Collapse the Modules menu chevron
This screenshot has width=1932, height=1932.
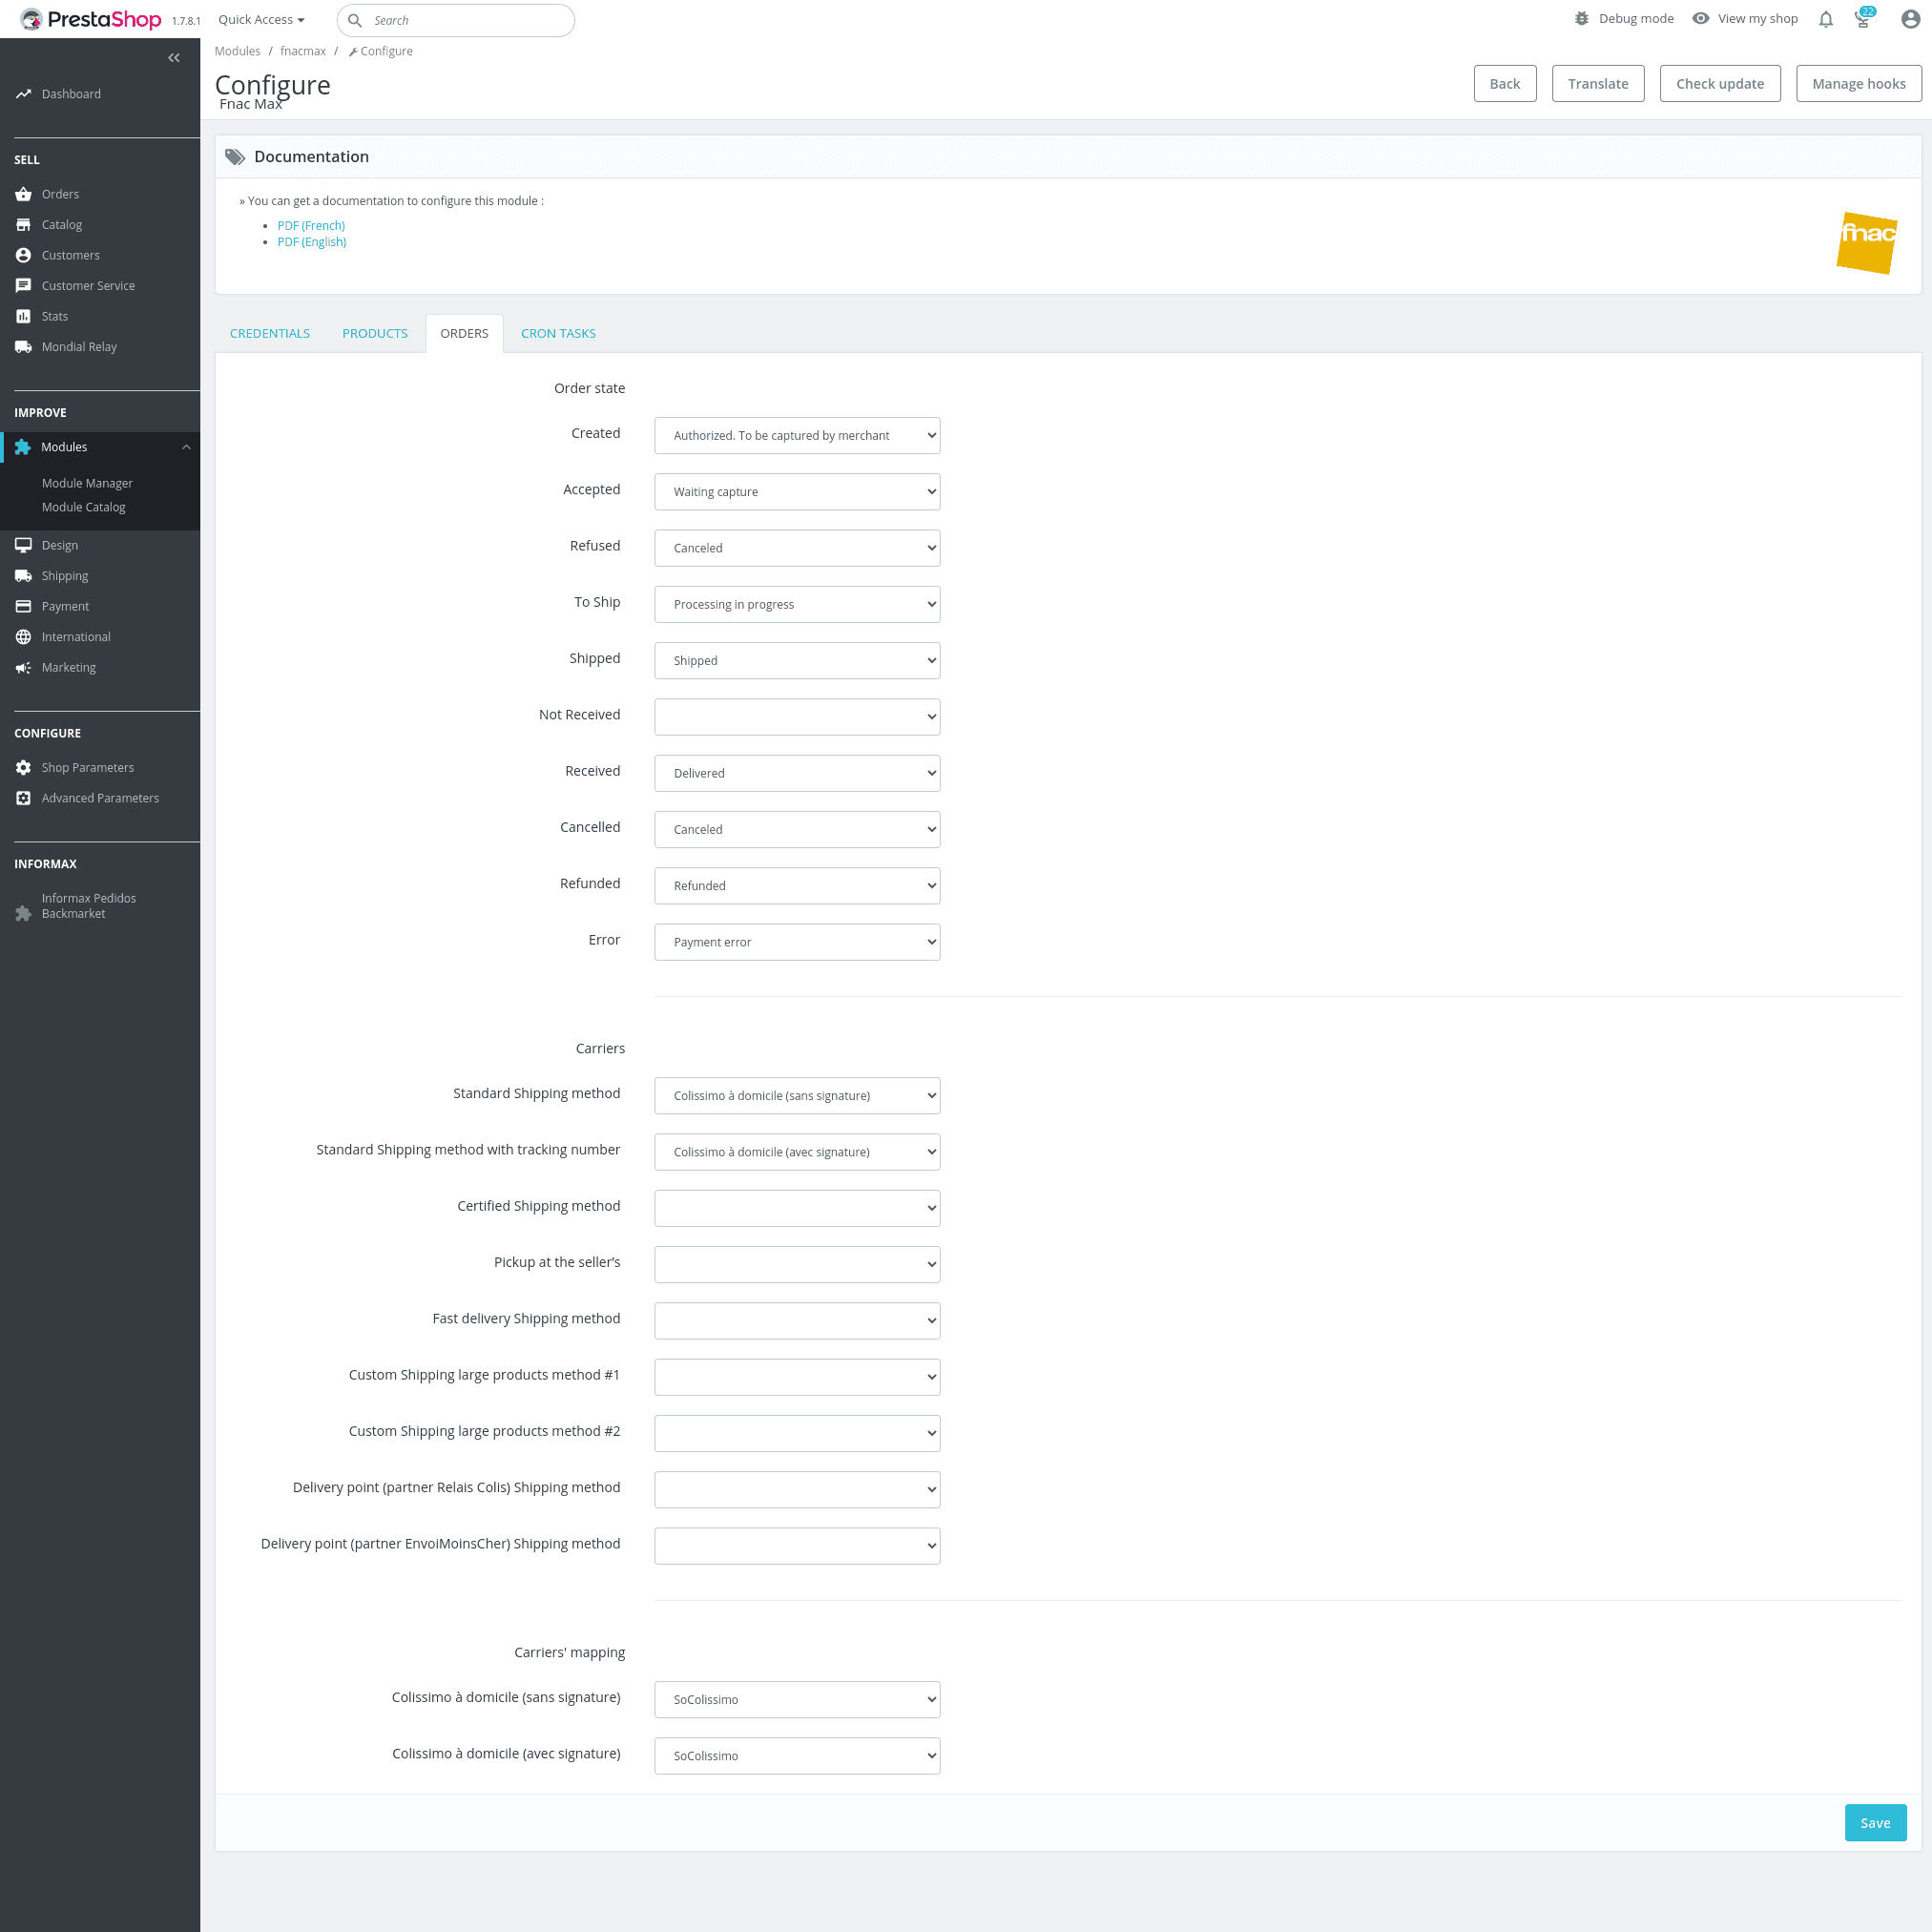coord(186,447)
